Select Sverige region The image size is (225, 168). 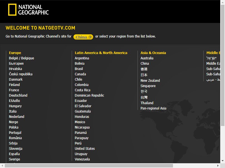coord(15,159)
